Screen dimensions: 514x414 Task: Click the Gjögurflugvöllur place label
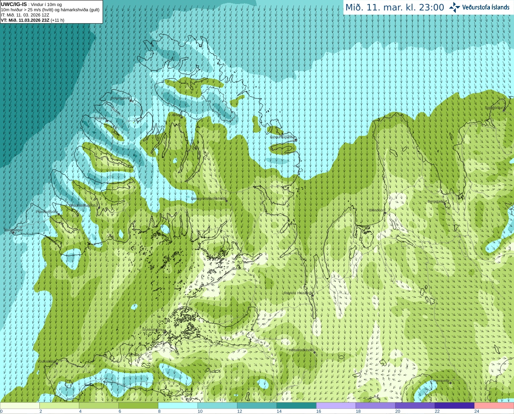[282, 137]
